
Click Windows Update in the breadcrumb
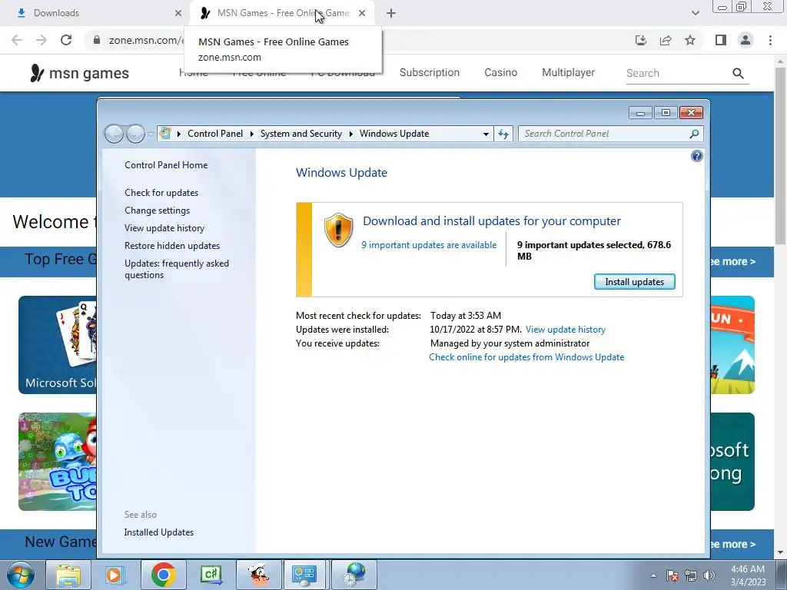(x=394, y=134)
